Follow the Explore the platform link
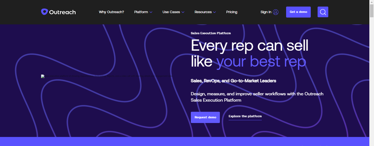Image resolution: width=374 pixels, height=146 pixels. click(245, 116)
